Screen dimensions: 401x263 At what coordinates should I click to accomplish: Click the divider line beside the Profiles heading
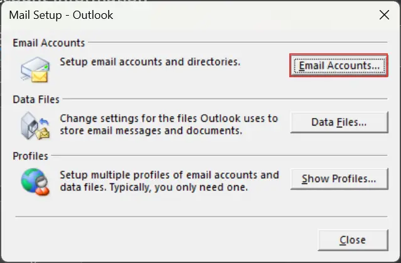[x=220, y=156]
